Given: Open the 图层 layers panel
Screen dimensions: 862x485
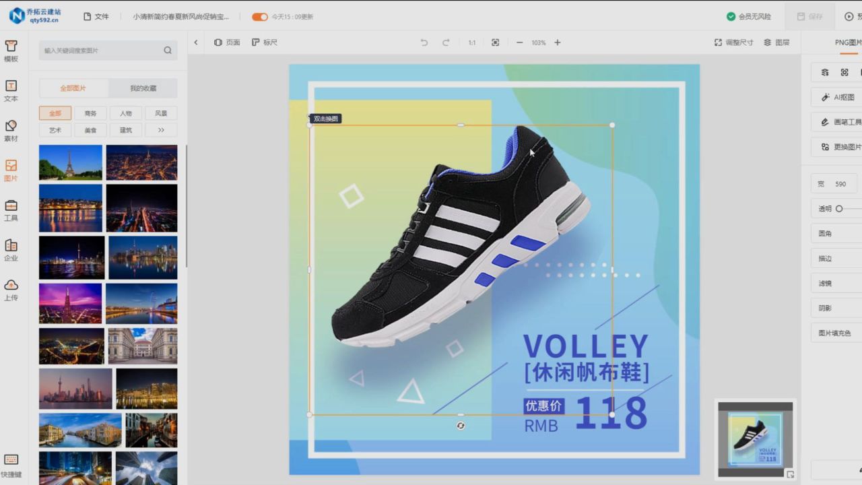Looking at the screenshot, I should 776,42.
